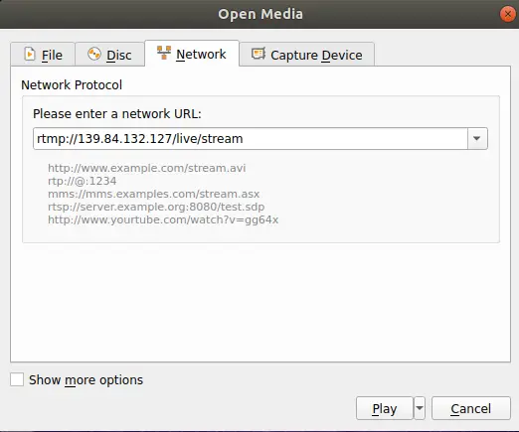Switch to the Disc tab

point(110,55)
